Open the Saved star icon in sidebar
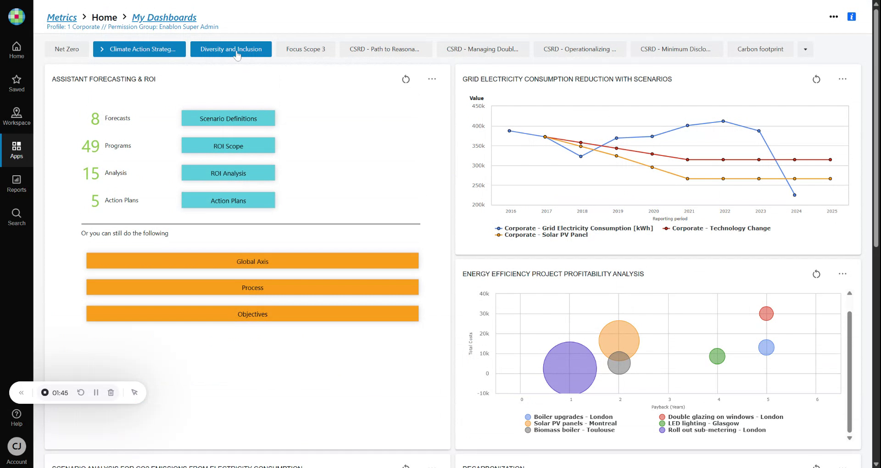This screenshot has height=468, width=881. (x=17, y=83)
